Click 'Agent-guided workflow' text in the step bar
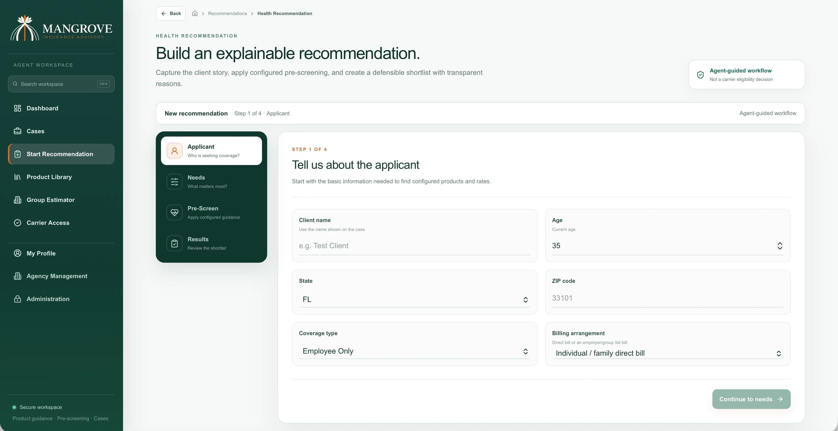838x431 pixels. click(767, 113)
